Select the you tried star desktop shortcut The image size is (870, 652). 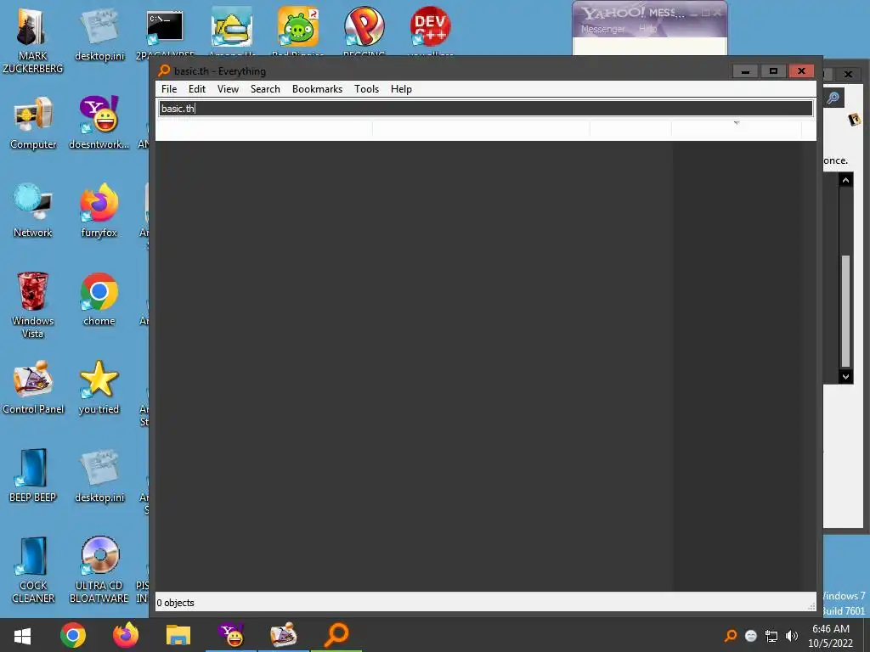tap(99, 379)
